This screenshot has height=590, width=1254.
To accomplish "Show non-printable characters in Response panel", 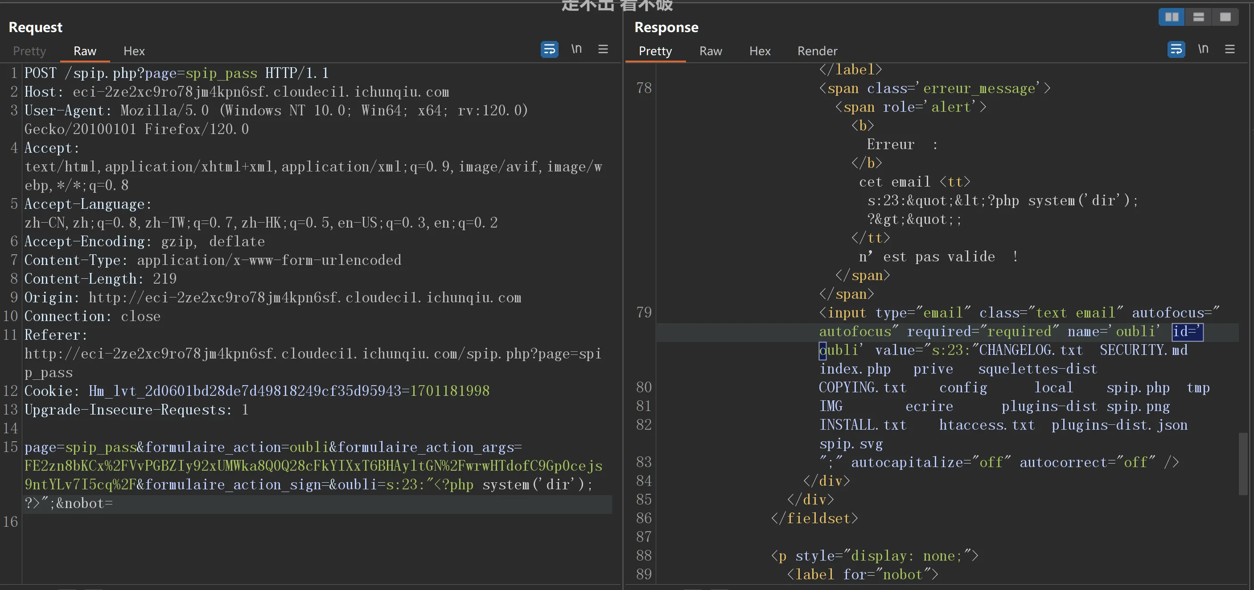I will pyautogui.click(x=1203, y=49).
